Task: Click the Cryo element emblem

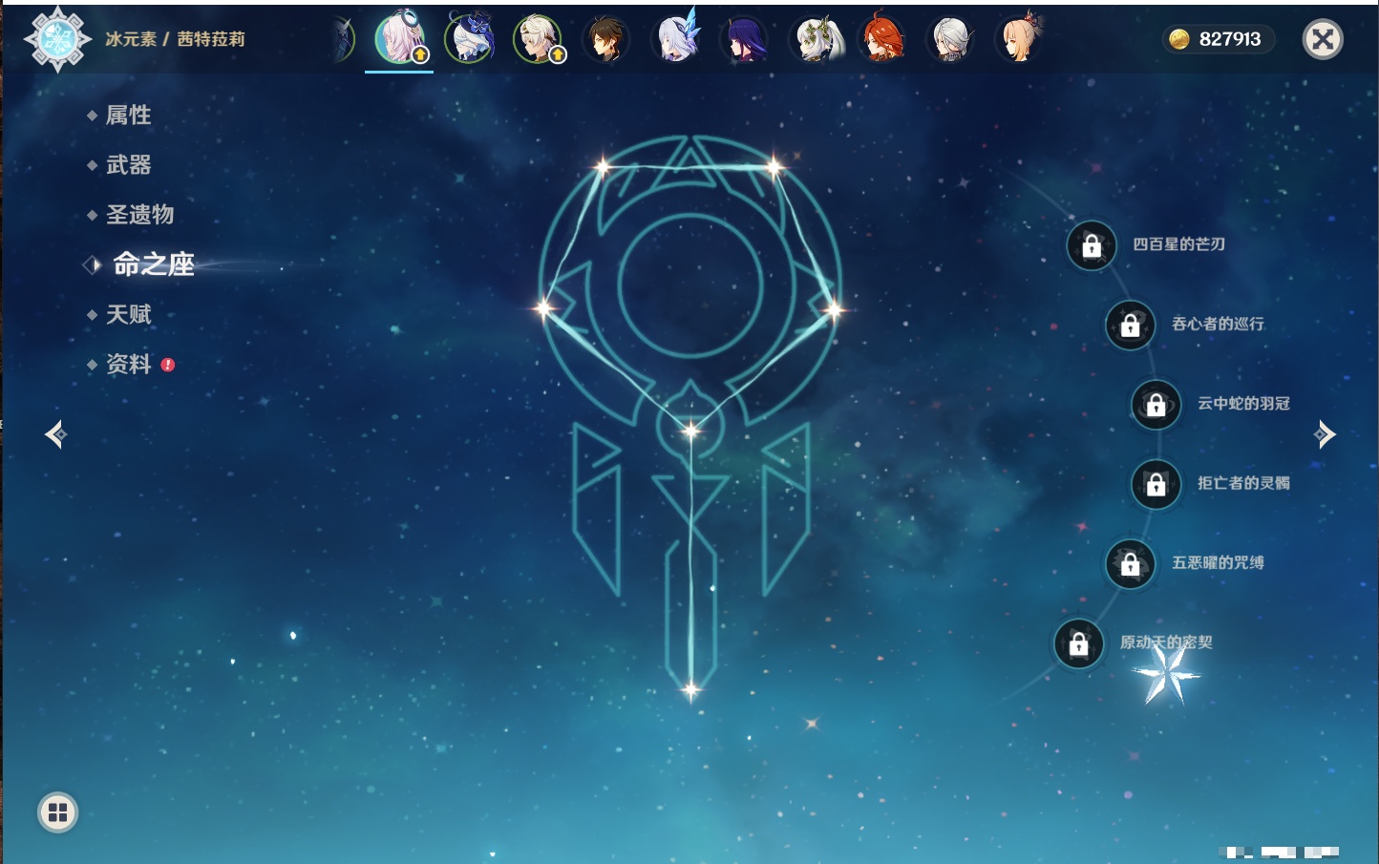Action: 57,39
